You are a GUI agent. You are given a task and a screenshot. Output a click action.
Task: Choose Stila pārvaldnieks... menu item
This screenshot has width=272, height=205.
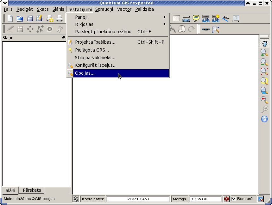pos(118,58)
